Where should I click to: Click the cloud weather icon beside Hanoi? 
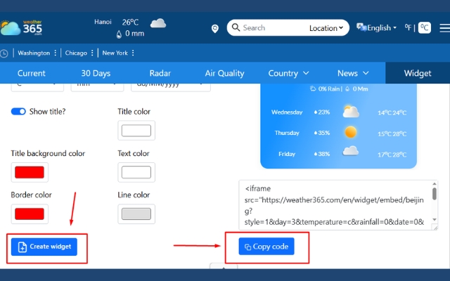[158, 23]
